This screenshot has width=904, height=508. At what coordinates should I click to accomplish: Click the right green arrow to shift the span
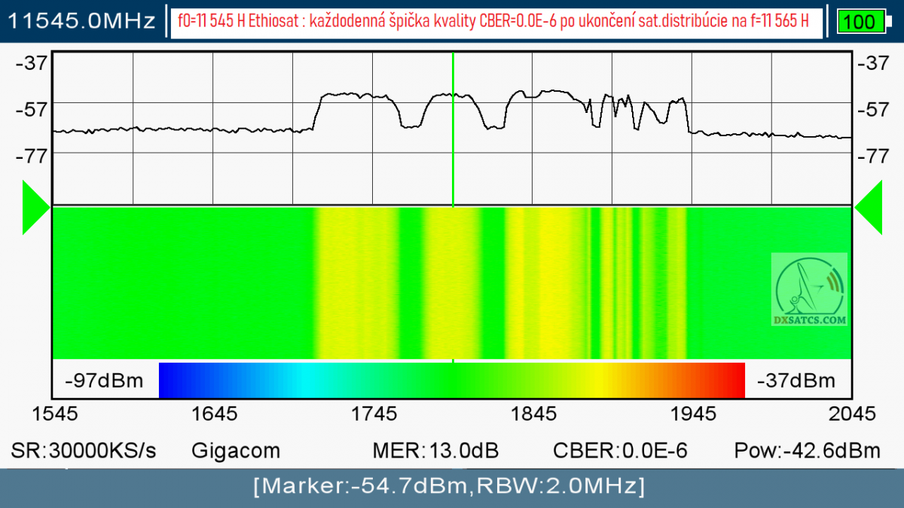point(869,207)
